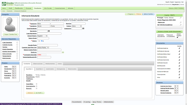Click the Escuela Previa input field

[47, 45]
